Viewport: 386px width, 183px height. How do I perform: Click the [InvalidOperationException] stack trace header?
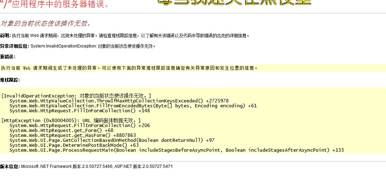[76, 96]
